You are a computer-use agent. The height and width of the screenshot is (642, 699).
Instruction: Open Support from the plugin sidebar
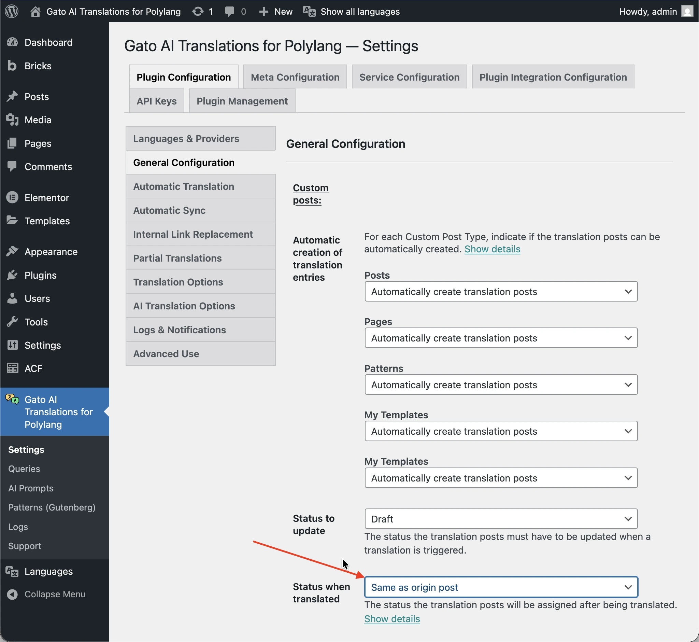point(24,546)
